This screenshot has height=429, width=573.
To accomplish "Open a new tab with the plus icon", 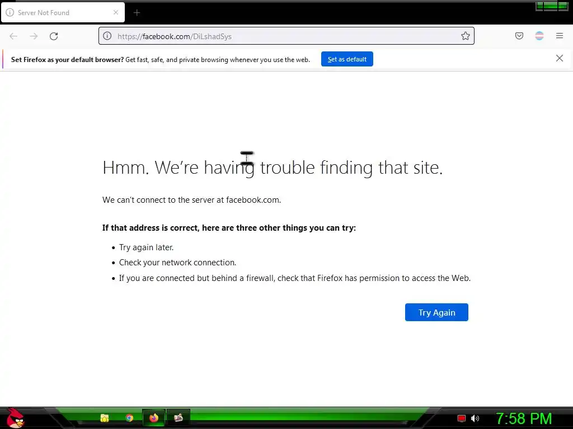I will (x=137, y=13).
